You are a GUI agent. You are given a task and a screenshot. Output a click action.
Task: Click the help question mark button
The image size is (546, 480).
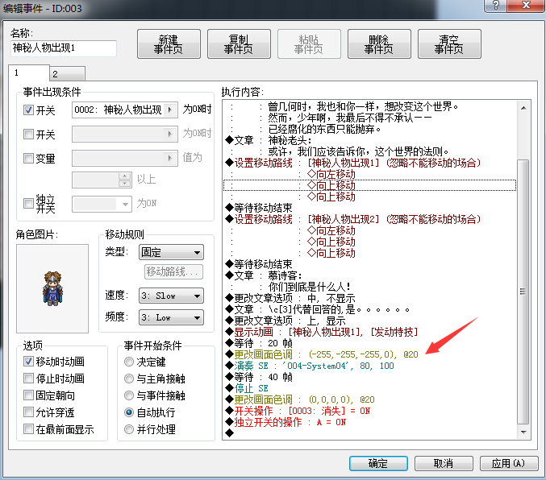[495, 6]
